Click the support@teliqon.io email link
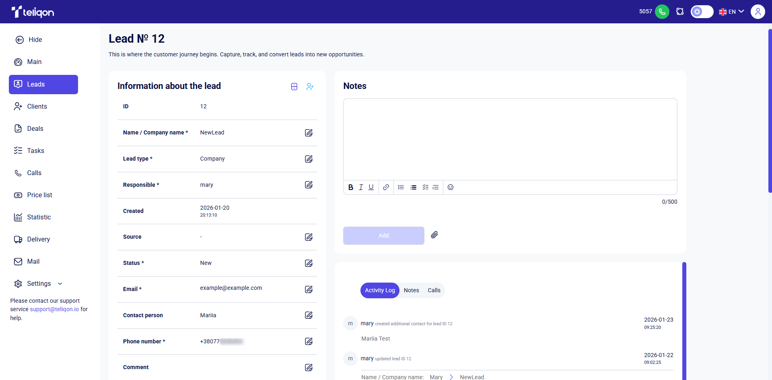The height and width of the screenshot is (380, 772). (54, 309)
